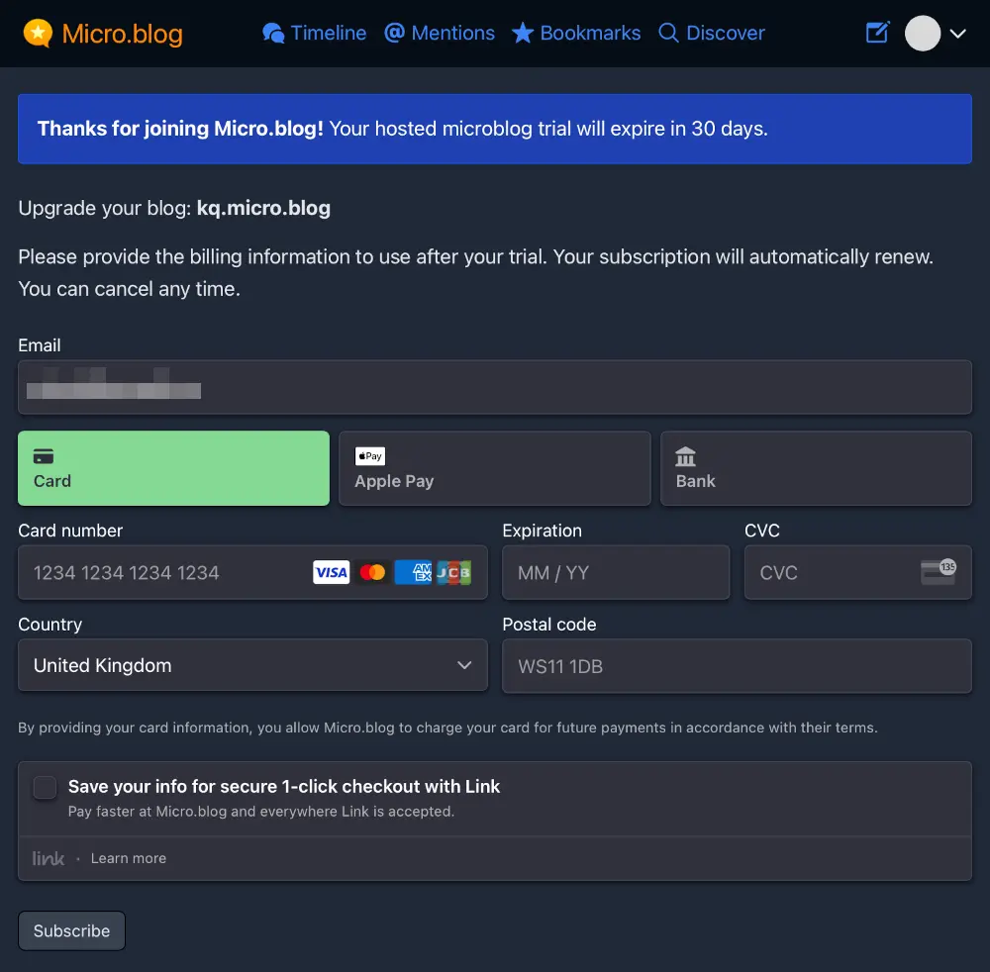Click inside the Card number field
This screenshot has width=990, height=972.
[148, 572]
